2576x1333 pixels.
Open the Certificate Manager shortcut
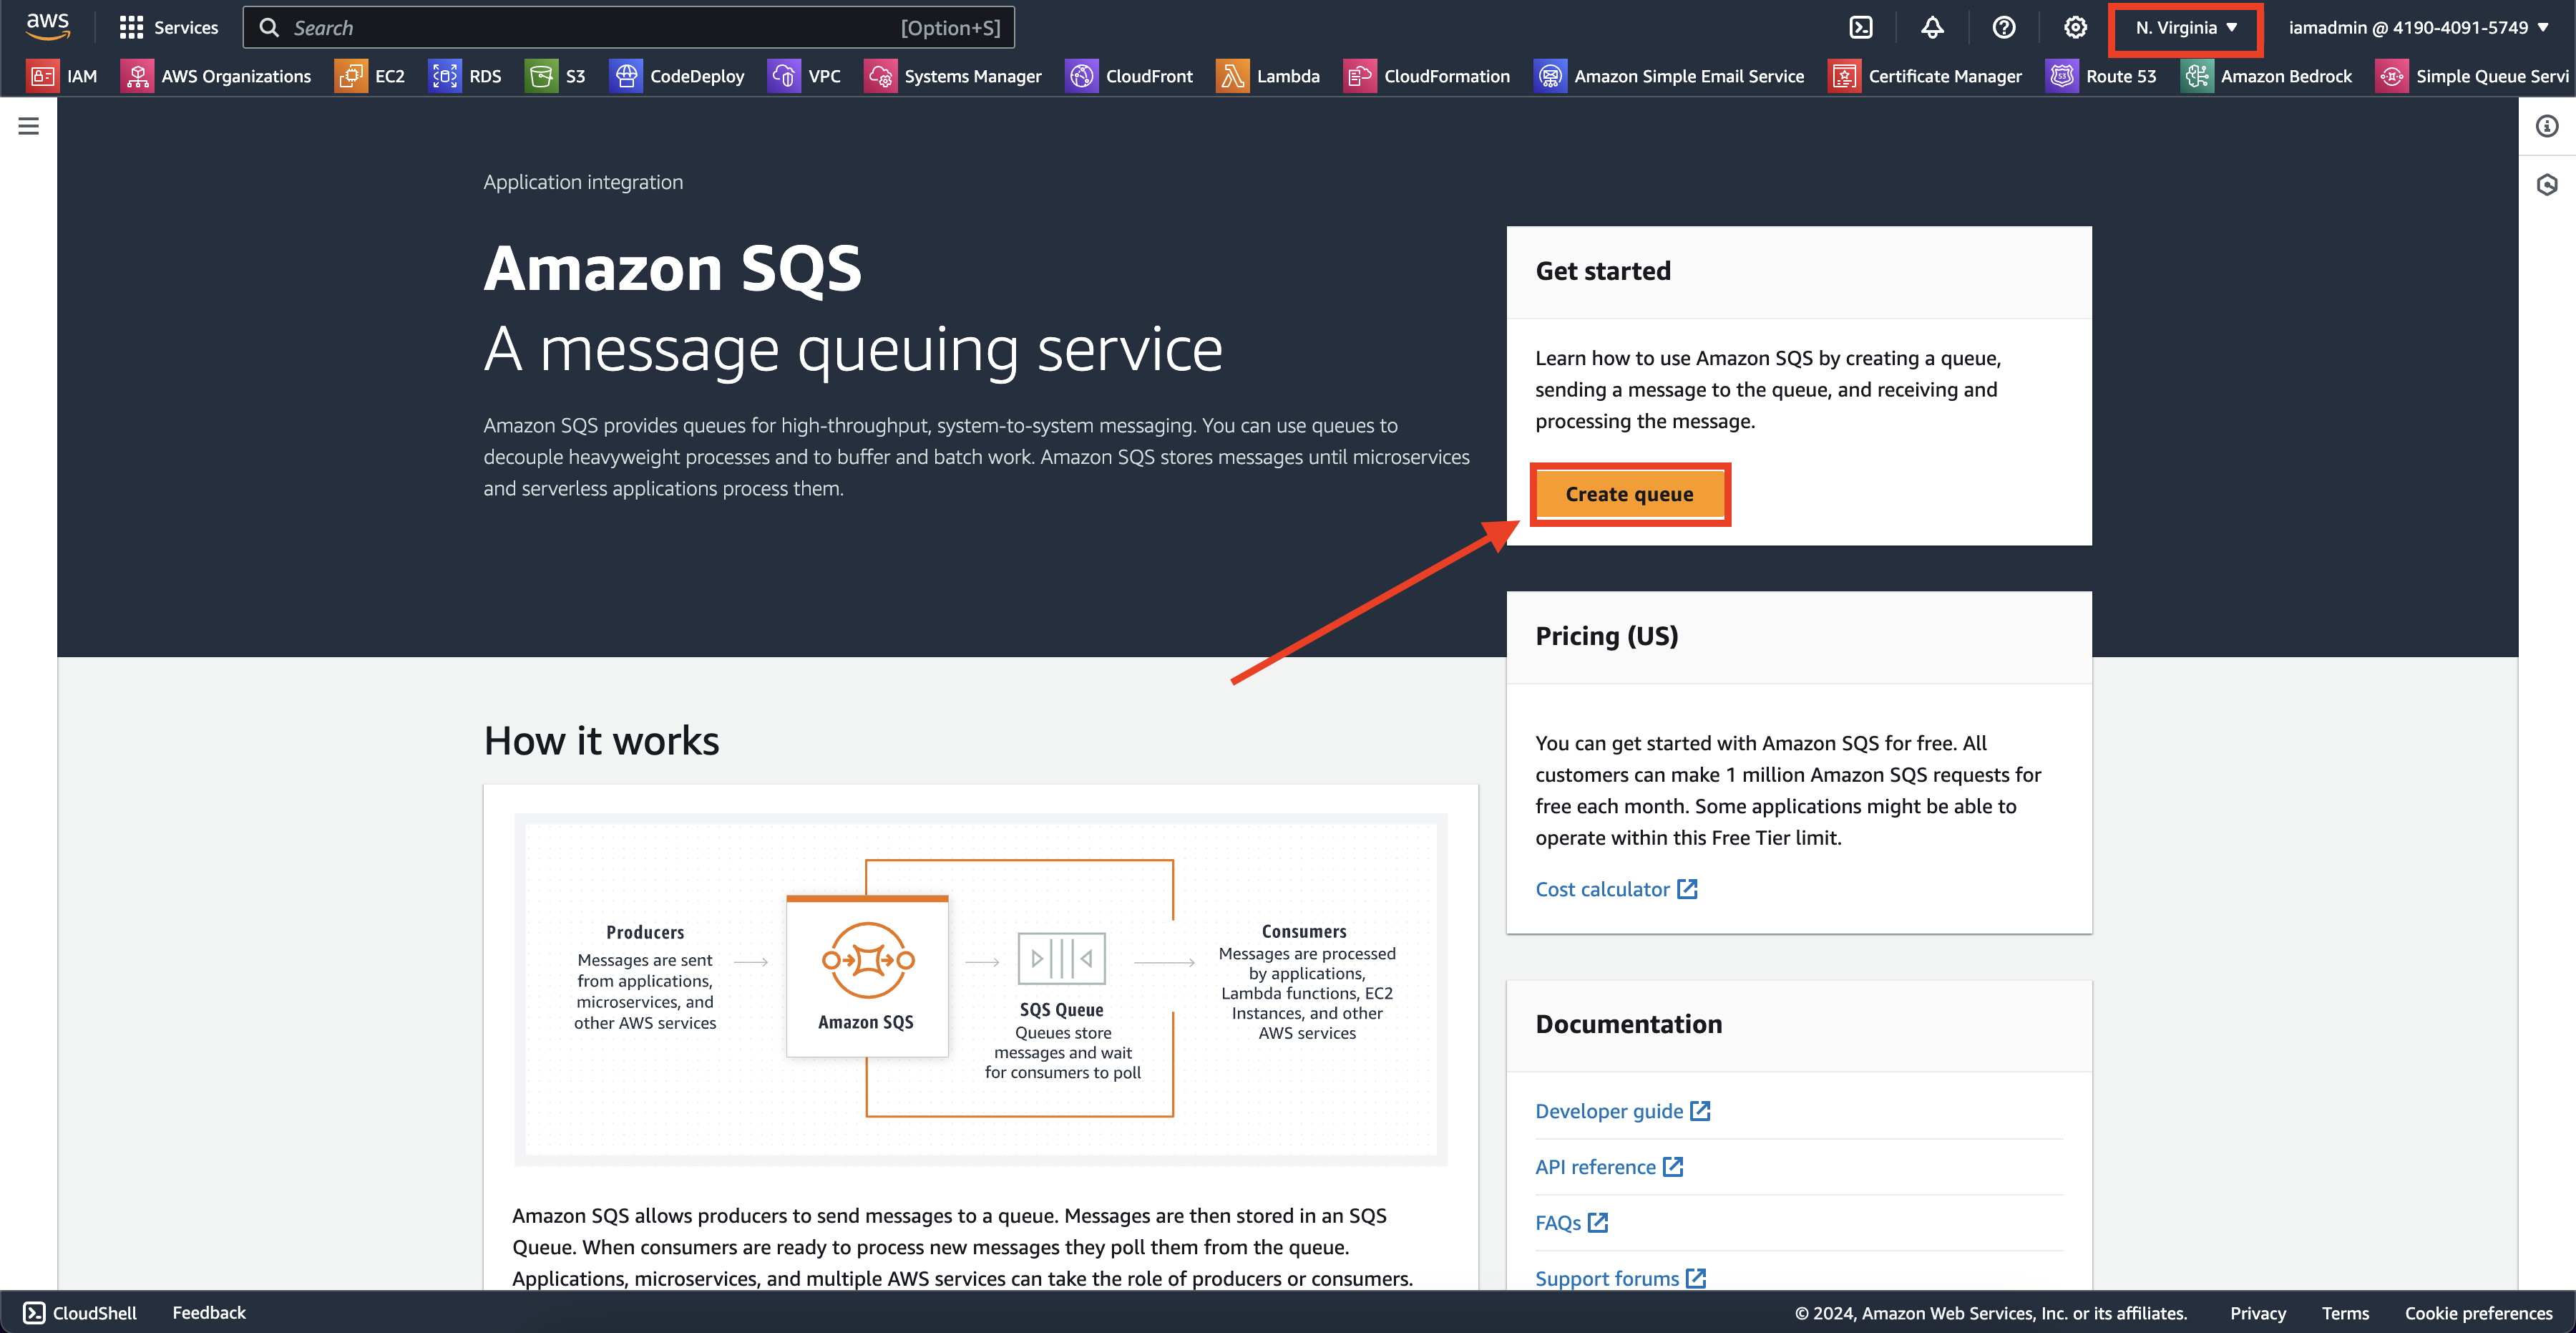(x=1925, y=76)
